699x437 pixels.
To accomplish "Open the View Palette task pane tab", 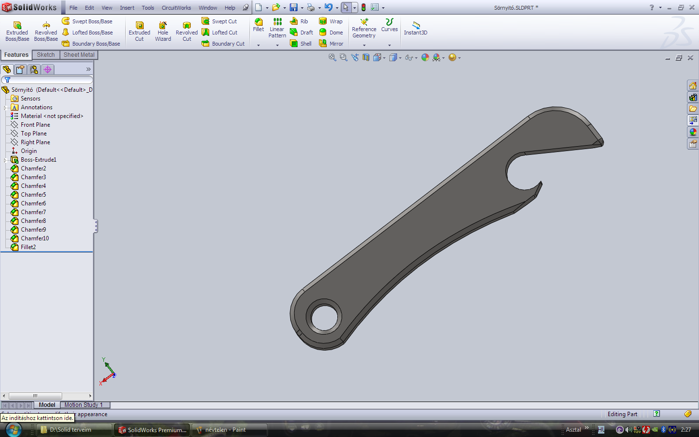I will click(x=693, y=120).
